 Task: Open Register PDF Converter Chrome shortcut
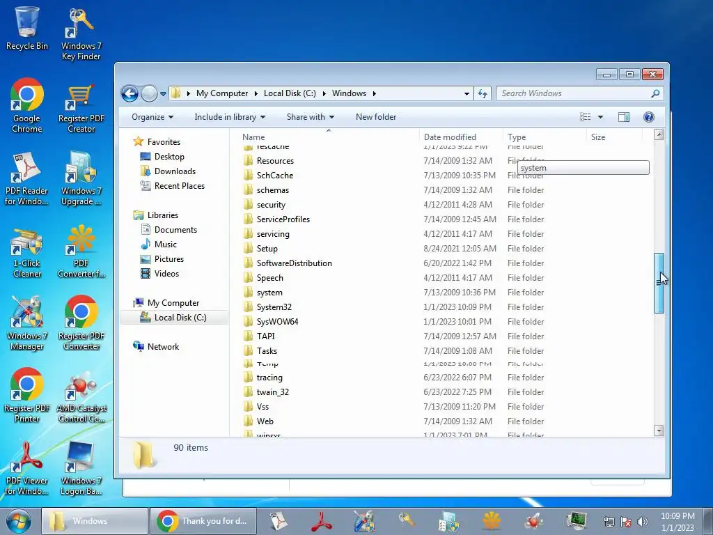point(81,323)
